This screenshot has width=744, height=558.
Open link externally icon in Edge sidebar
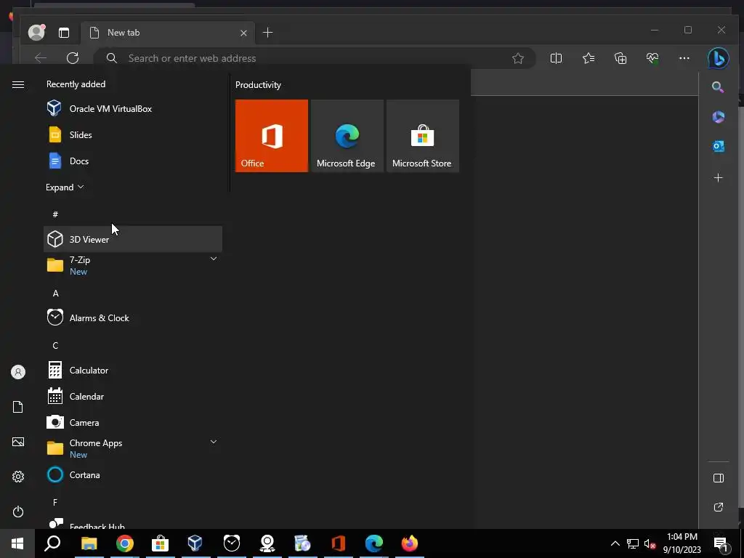[719, 507]
